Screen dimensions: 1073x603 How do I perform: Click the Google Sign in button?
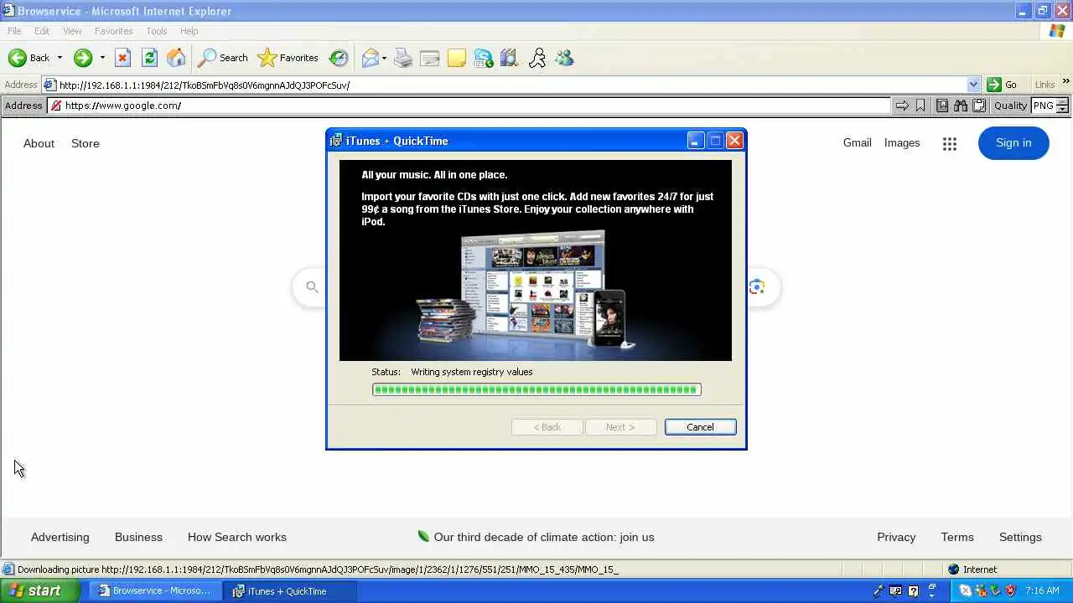click(x=1013, y=143)
